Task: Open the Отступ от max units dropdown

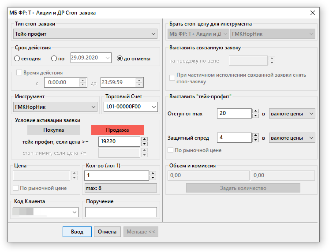Action: coord(292,114)
